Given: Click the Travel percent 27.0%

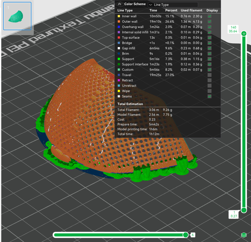Looking at the screenshot, I should [x=170, y=75].
